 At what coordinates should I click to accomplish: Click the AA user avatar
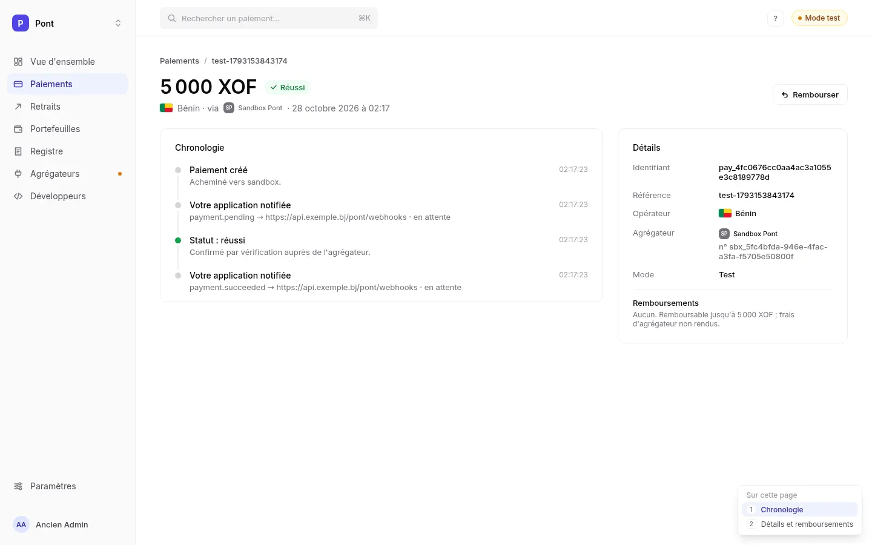pyautogui.click(x=21, y=524)
